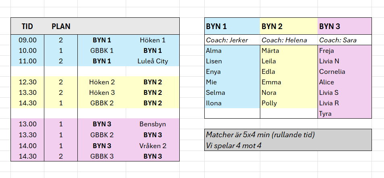Click the Höken 1 opponent cell

(x=152, y=40)
